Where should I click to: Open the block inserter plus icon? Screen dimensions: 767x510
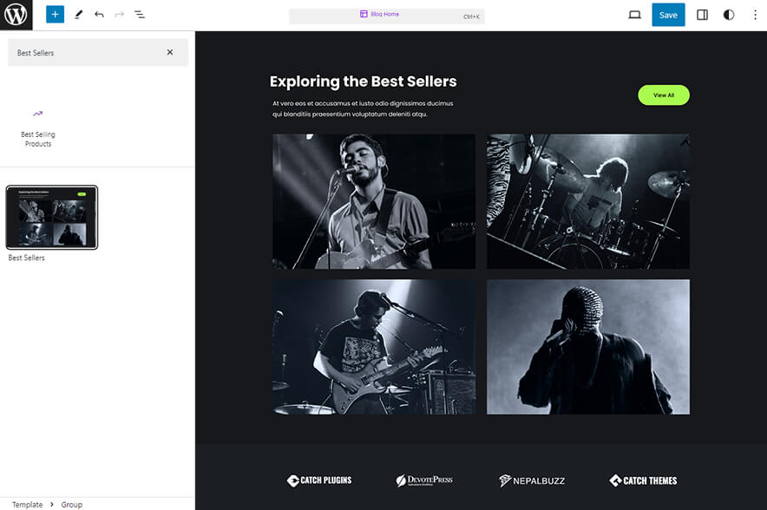pyautogui.click(x=54, y=14)
